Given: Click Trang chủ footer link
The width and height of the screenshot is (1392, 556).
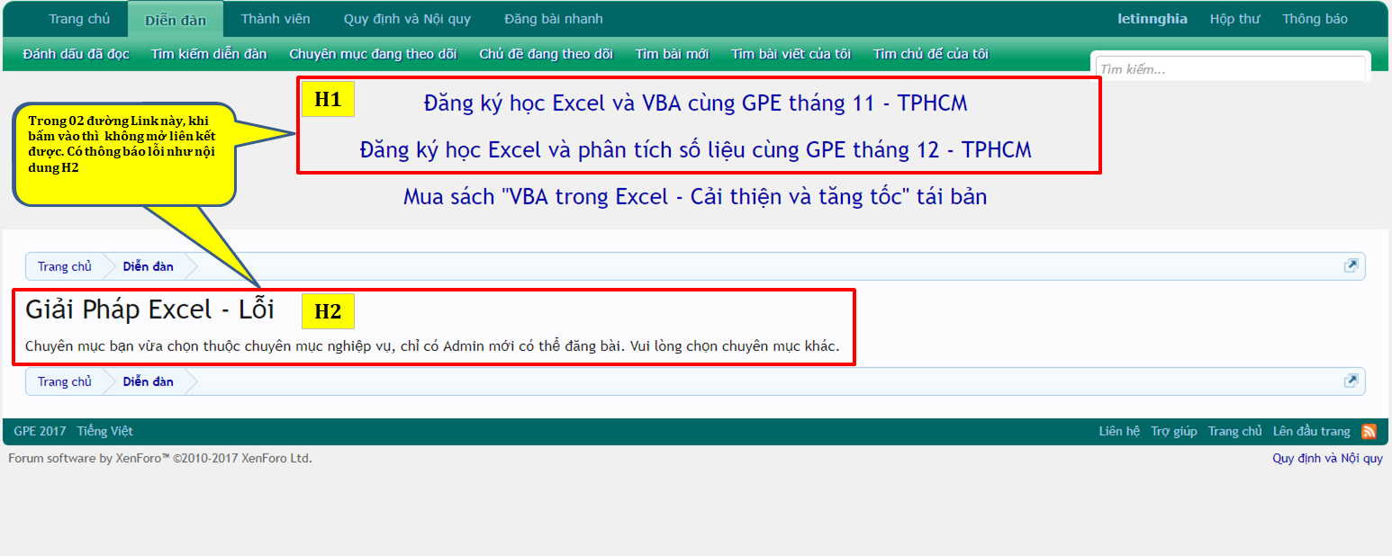Looking at the screenshot, I should pos(1235,432).
